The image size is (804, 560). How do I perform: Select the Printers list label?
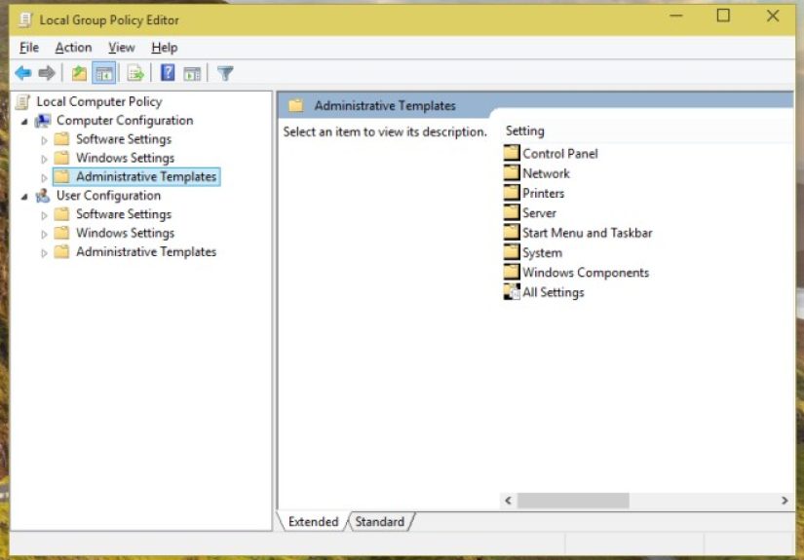[544, 194]
